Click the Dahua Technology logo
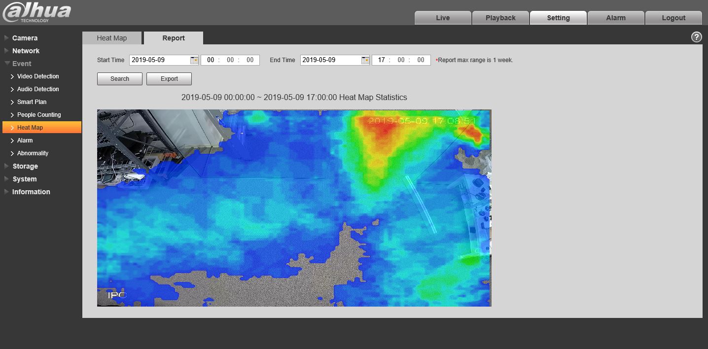Screen dimensions: 708x349 36,13
